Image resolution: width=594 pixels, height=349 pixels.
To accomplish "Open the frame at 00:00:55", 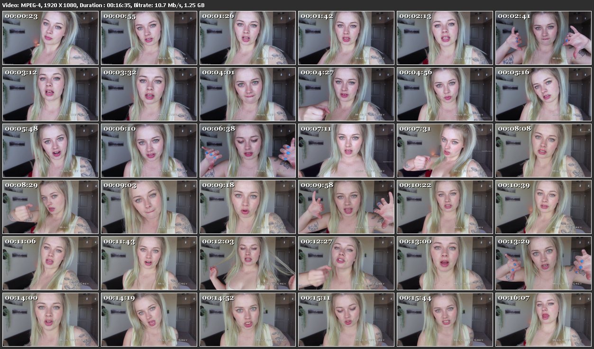I will pyautogui.click(x=149, y=38).
